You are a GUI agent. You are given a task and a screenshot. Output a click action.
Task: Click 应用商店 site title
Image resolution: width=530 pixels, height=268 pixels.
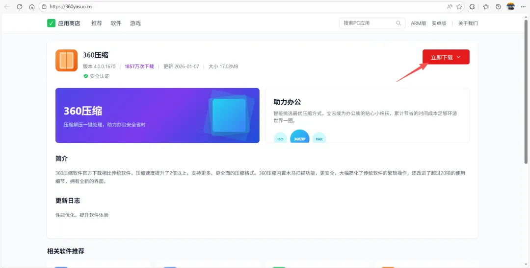[x=69, y=23]
